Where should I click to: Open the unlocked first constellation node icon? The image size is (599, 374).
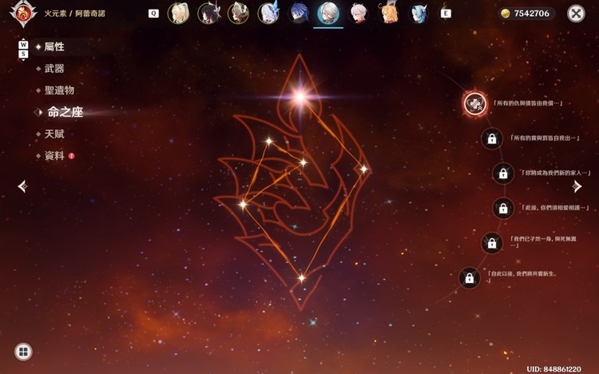click(x=475, y=104)
